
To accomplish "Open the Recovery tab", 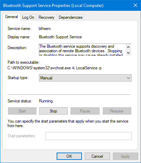I will (47, 17).
